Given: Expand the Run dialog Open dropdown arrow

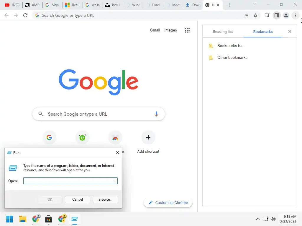Looking at the screenshot, I should (x=115, y=181).
